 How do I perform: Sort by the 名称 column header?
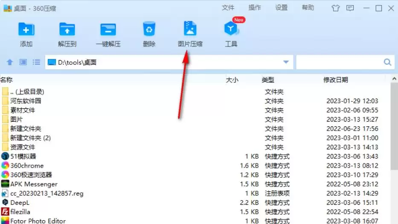pyautogui.click(x=6, y=80)
